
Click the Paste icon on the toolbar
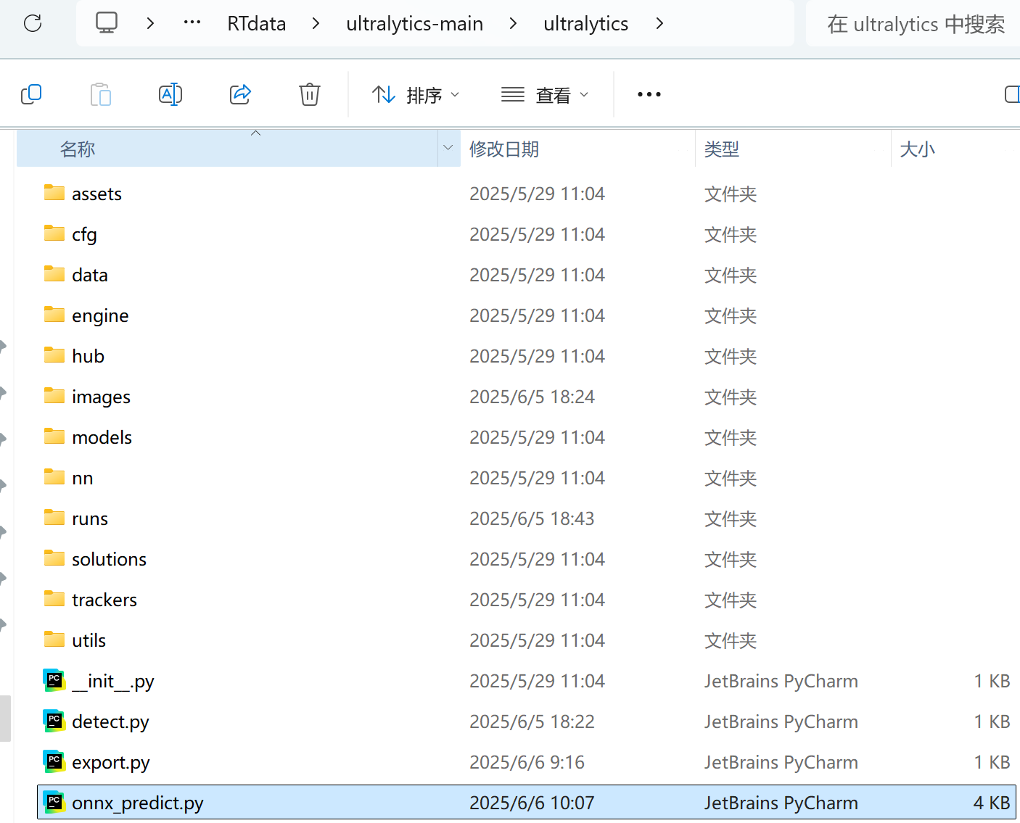[x=101, y=94]
